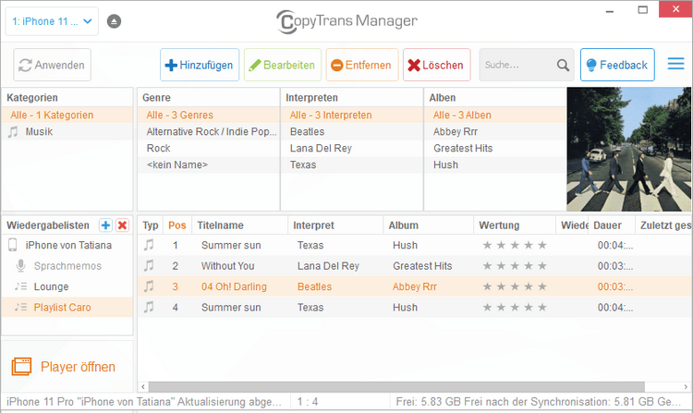Select the Without You track
Image resolution: width=693 pixels, height=413 pixels.
[x=415, y=266]
